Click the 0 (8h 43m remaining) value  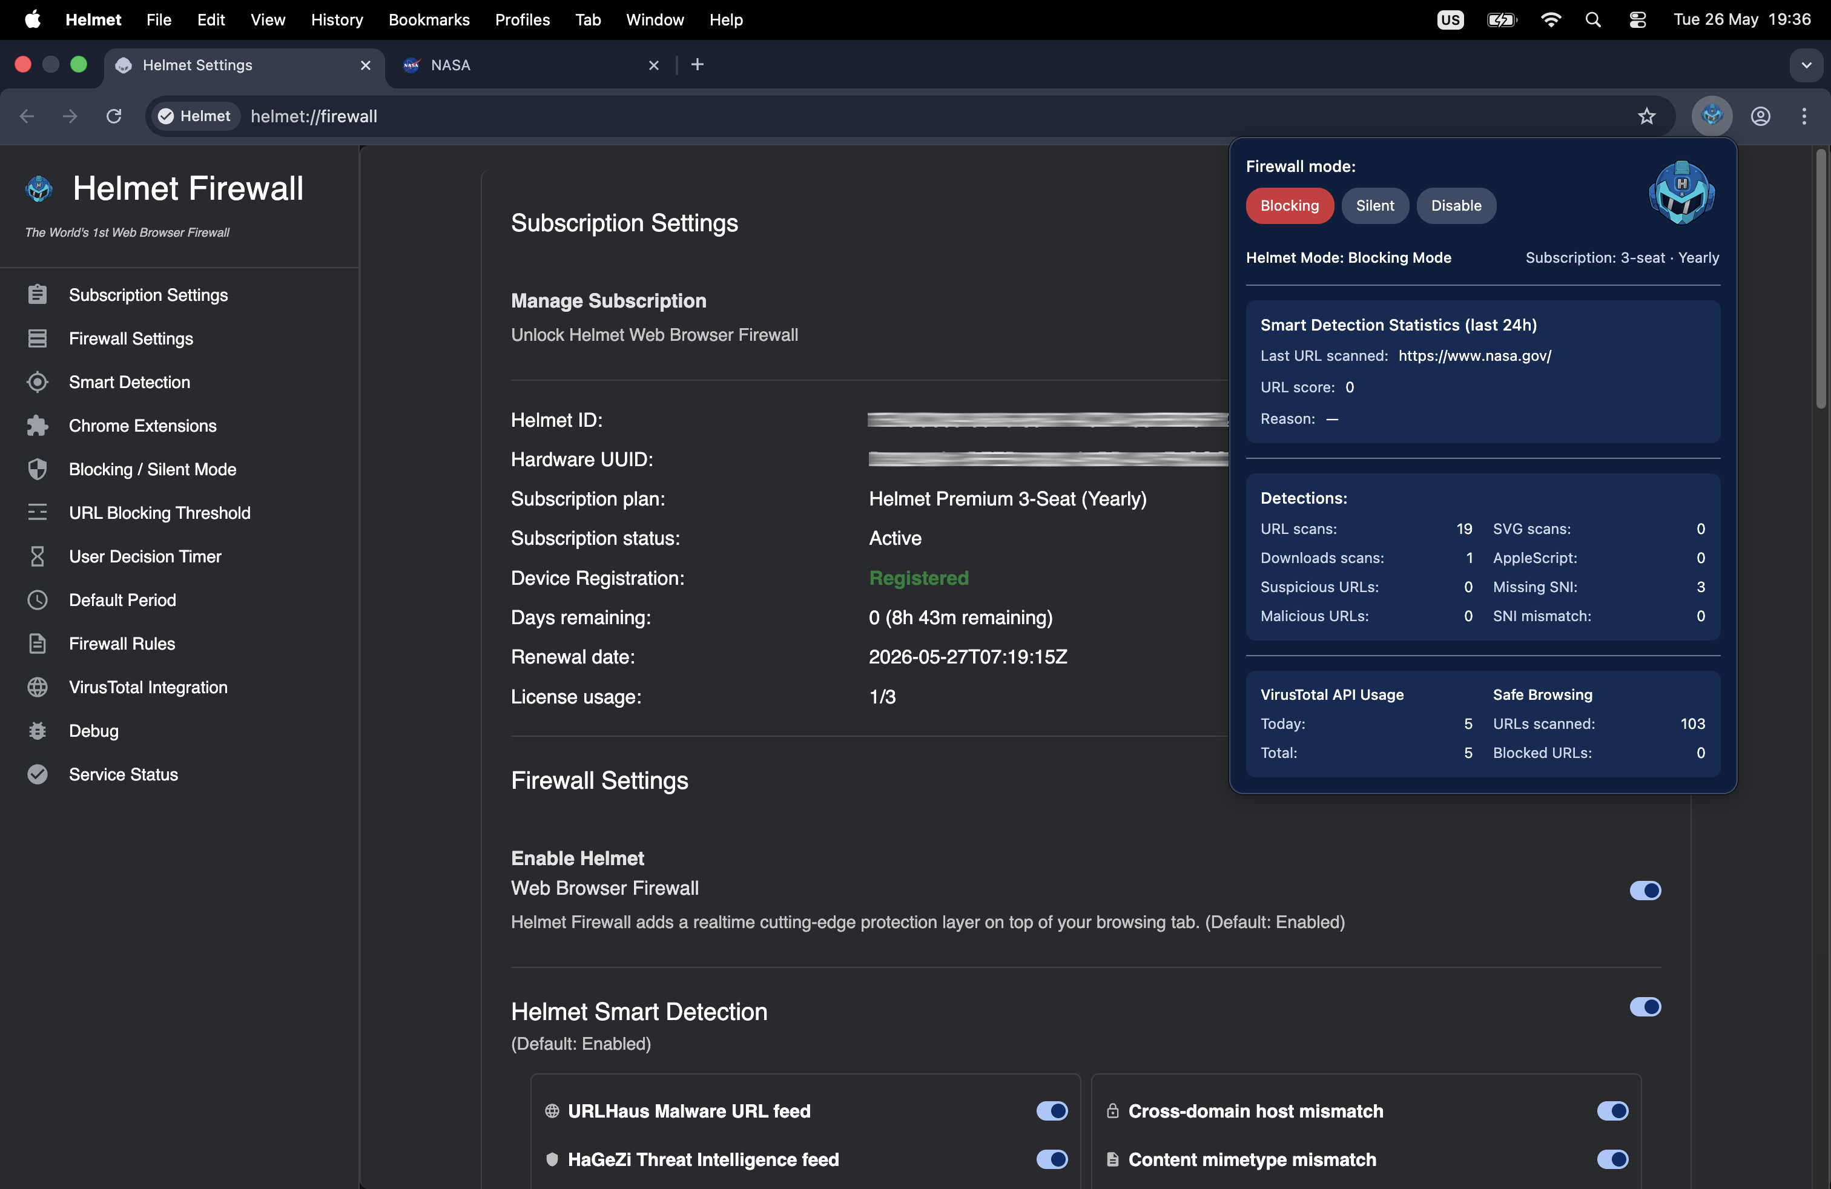coord(961,618)
